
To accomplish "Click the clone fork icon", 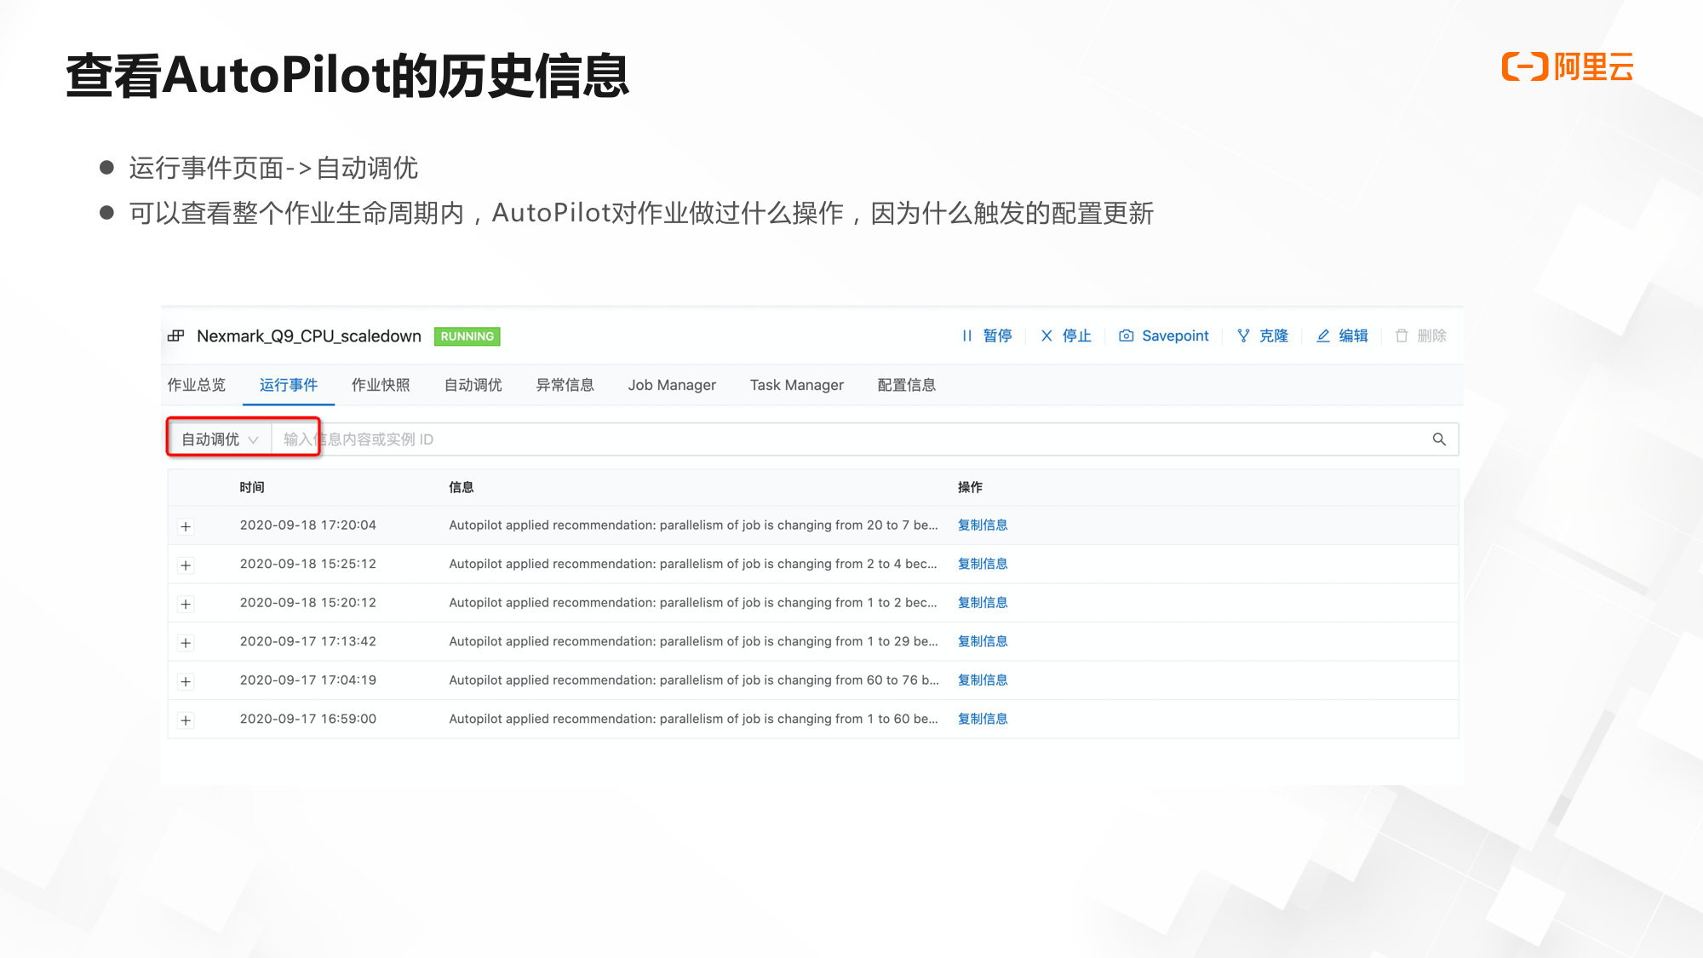I will 1243,336.
